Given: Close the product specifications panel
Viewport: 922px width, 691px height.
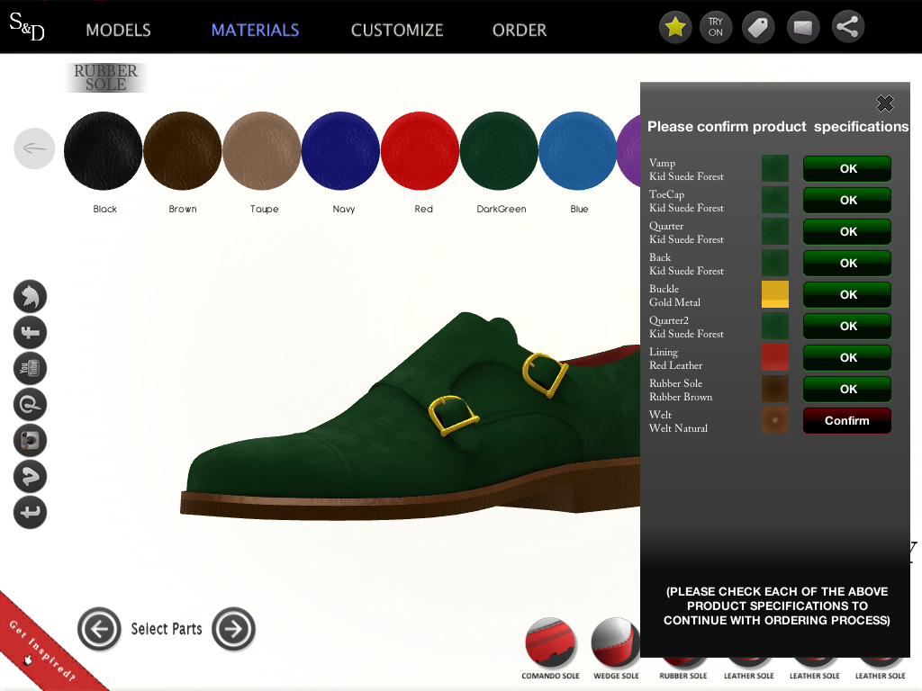Looking at the screenshot, I should pyautogui.click(x=884, y=103).
